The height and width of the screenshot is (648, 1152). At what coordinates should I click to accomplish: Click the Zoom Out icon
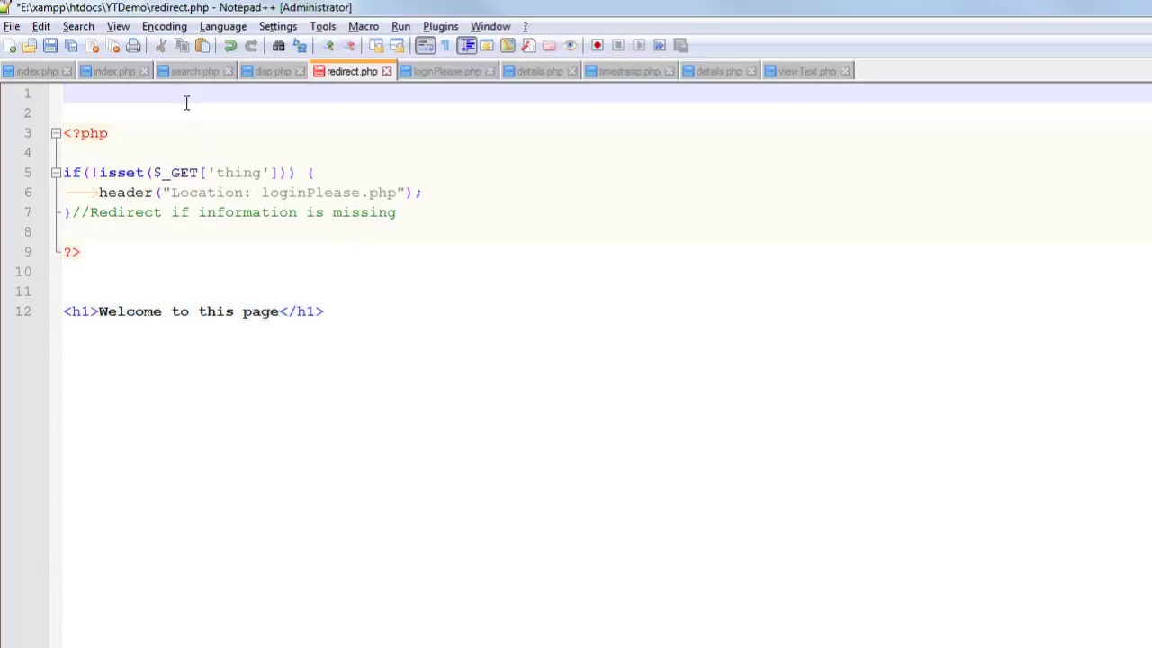348,46
